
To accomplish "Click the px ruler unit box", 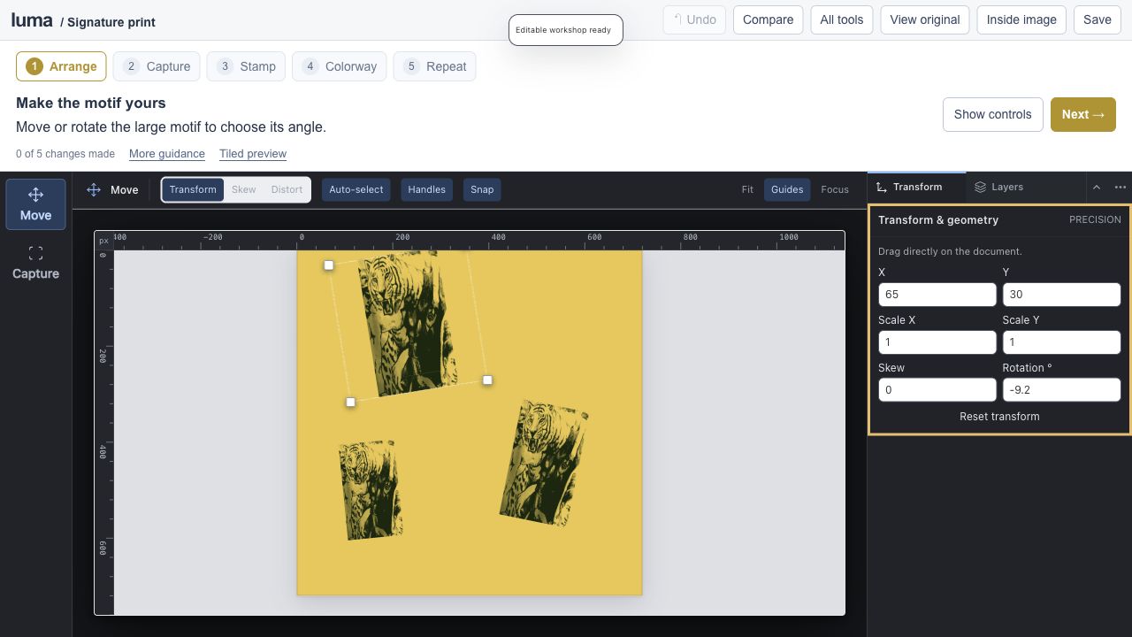I will pos(104,241).
